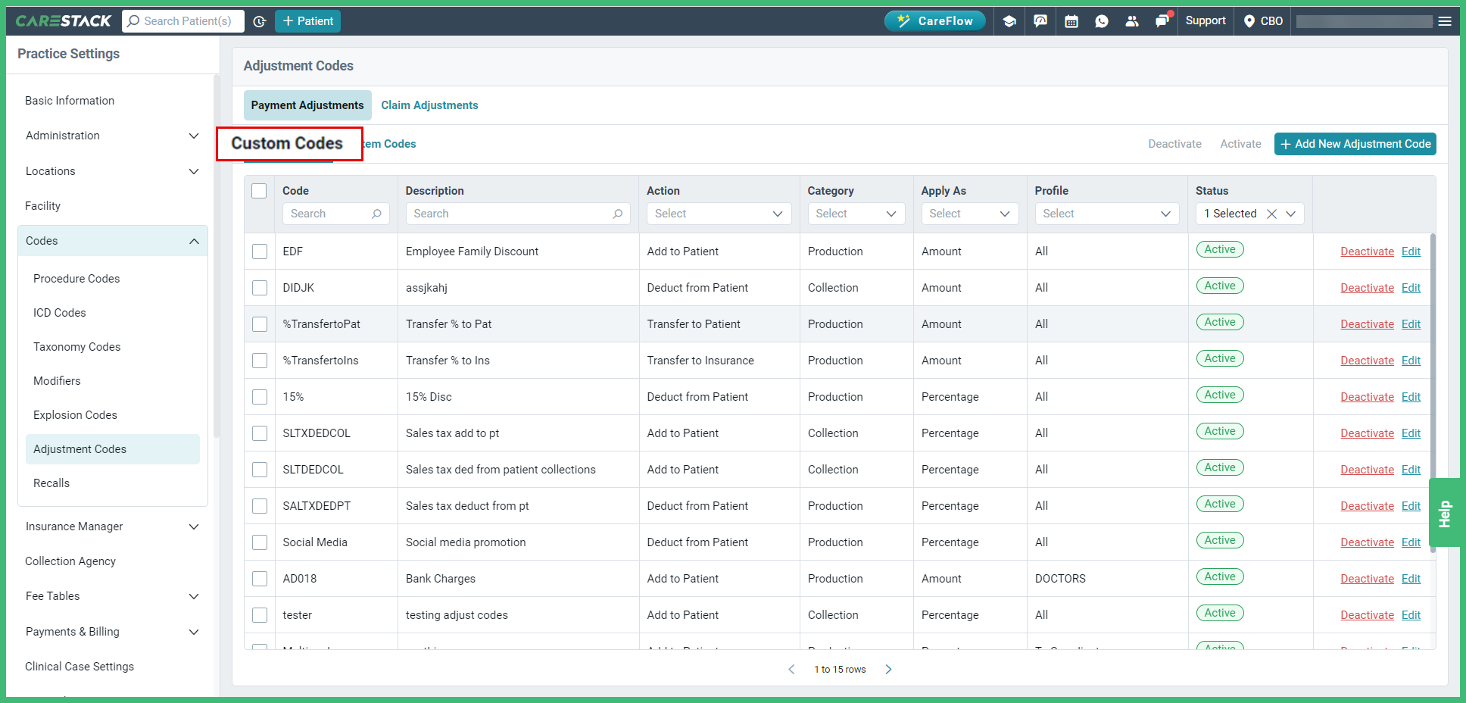
Task: Open the learning/stack icon in the header
Action: pos(1009,20)
